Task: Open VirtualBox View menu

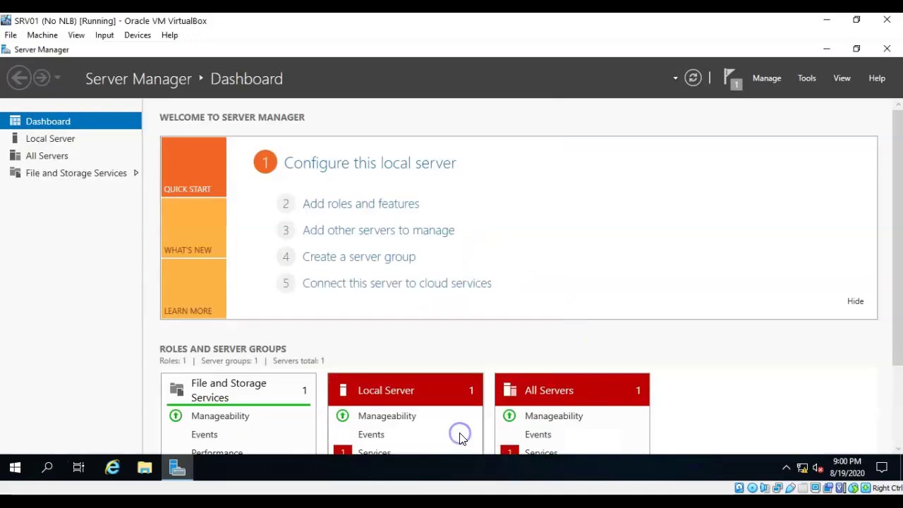Action: pyautogui.click(x=76, y=35)
